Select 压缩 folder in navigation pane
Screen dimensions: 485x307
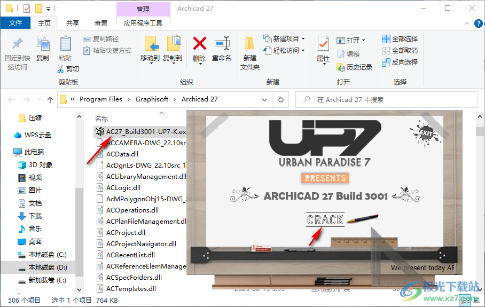[30, 118]
